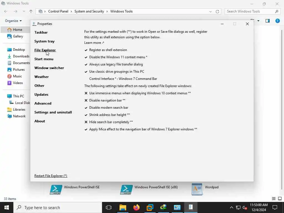
Task: Open the Learn more link
Action: point(94,43)
